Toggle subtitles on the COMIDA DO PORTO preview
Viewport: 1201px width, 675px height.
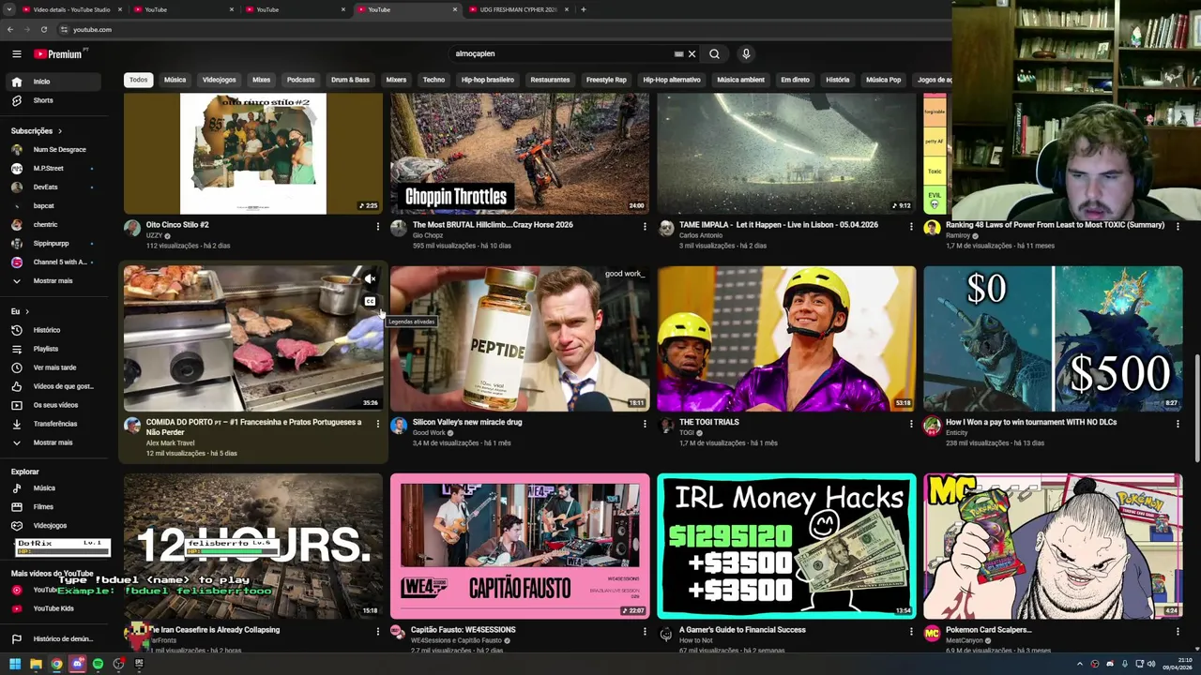coord(371,302)
